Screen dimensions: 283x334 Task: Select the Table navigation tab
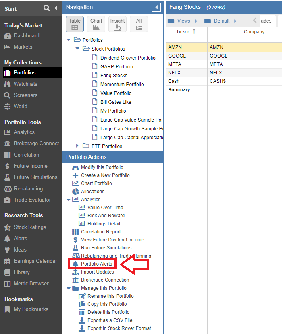(75, 24)
